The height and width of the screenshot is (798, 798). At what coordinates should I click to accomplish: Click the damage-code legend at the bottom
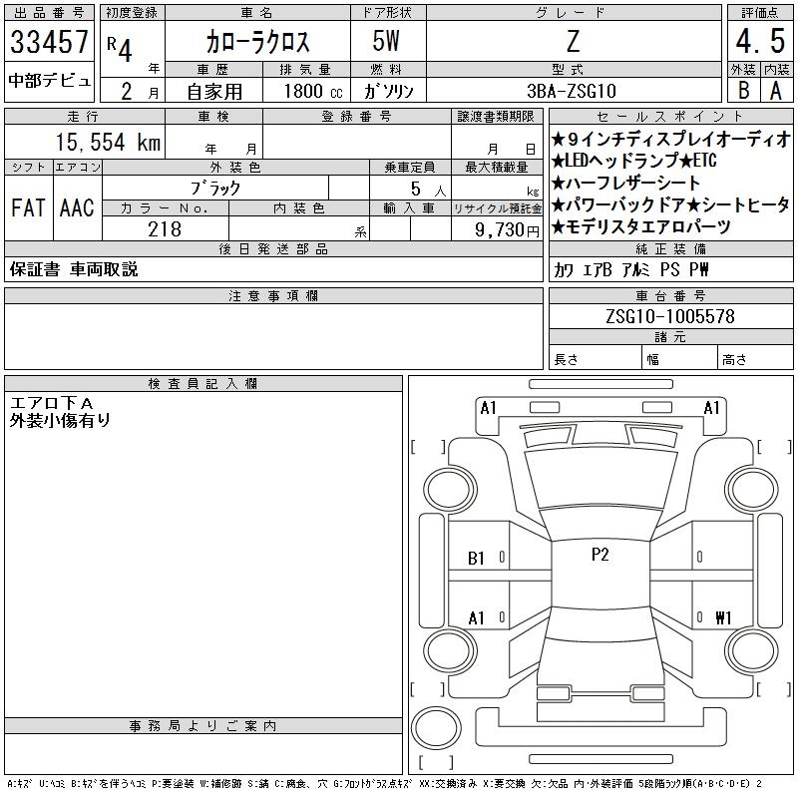pyautogui.click(x=385, y=784)
